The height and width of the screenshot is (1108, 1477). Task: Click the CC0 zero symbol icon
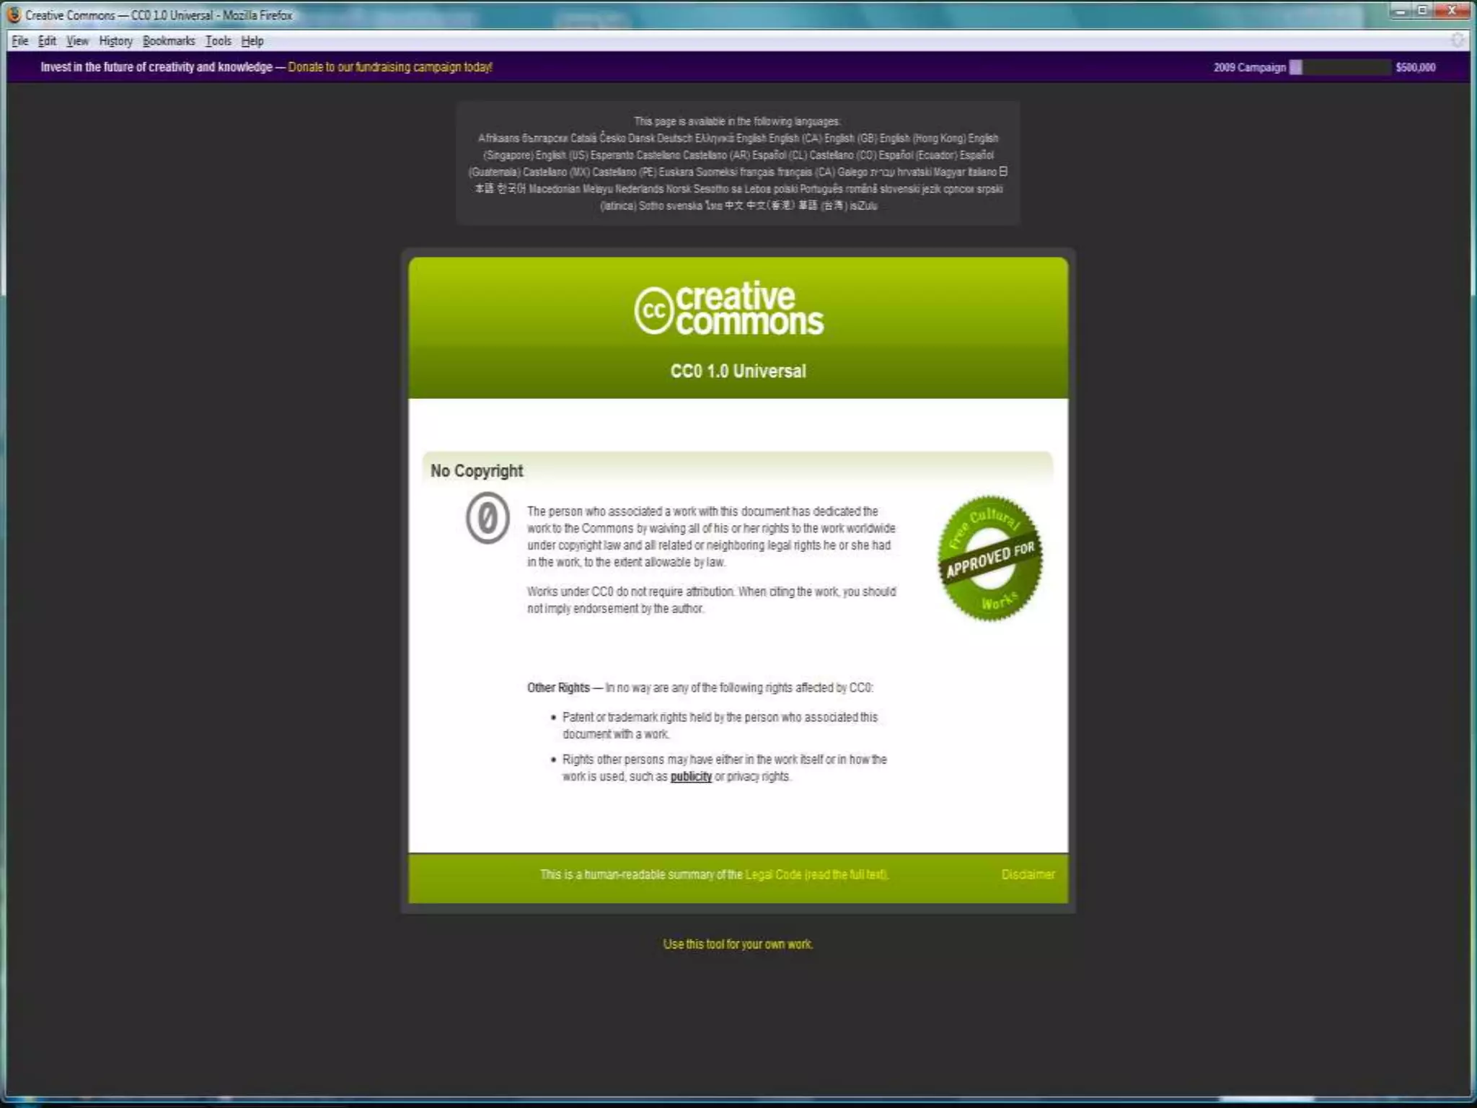point(488,518)
